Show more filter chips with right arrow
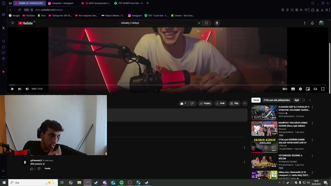Screen dimensions: 331x186 (x=310, y=100)
